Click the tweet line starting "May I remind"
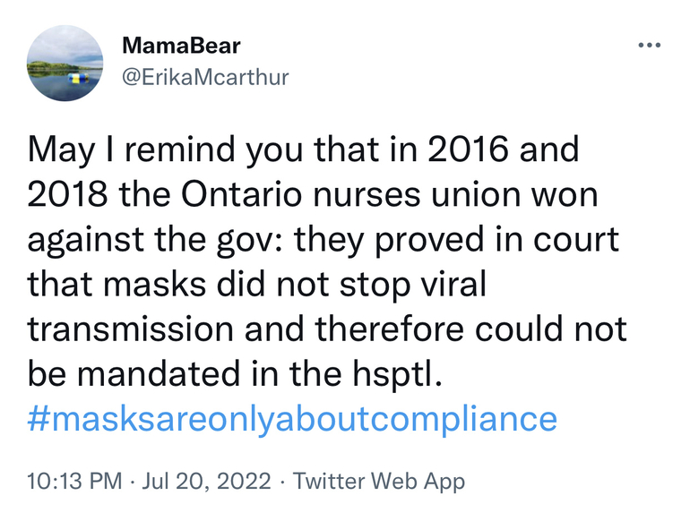The height and width of the screenshot is (521, 690). click(305, 149)
